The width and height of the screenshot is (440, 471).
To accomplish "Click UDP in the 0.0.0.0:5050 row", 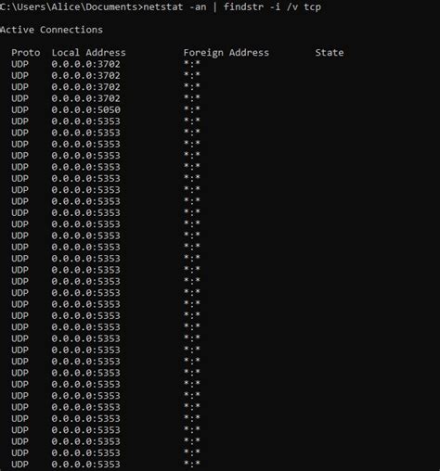I will pyautogui.click(x=19, y=109).
